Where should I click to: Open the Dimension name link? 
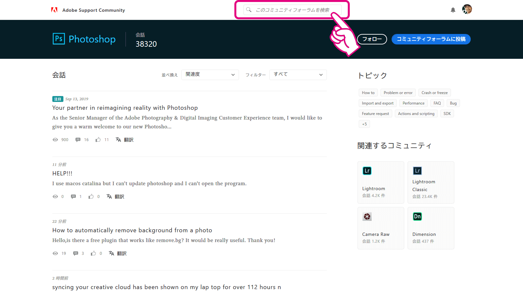(x=424, y=234)
